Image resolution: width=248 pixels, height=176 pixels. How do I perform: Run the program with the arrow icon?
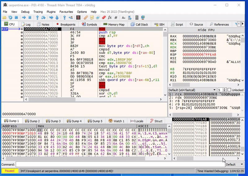(x=24, y=18)
